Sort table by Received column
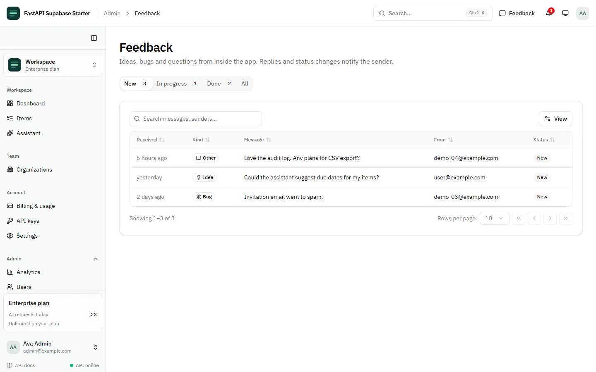The height and width of the screenshot is (372, 596). click(150, 140)
